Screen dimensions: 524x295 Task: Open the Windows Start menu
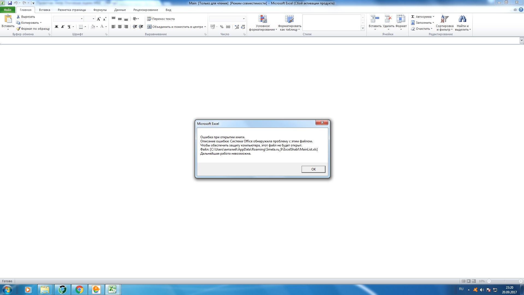7,290
